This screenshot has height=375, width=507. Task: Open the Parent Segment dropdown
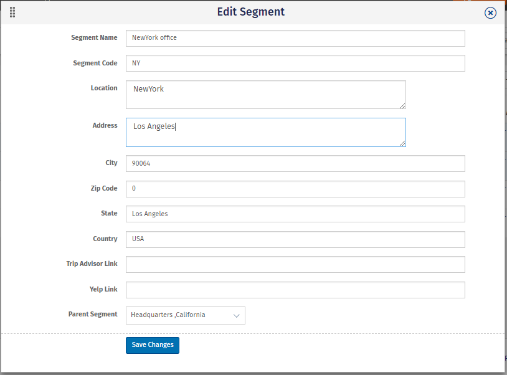point(185,315)
